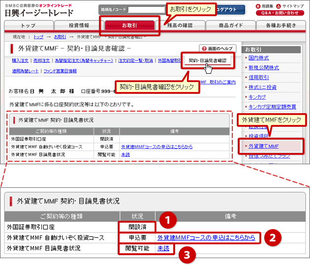Viewport: 310px width, 266px height.
Task: Open the 売却注文 link
Action: pyautogui.click(x=41, y=60)
